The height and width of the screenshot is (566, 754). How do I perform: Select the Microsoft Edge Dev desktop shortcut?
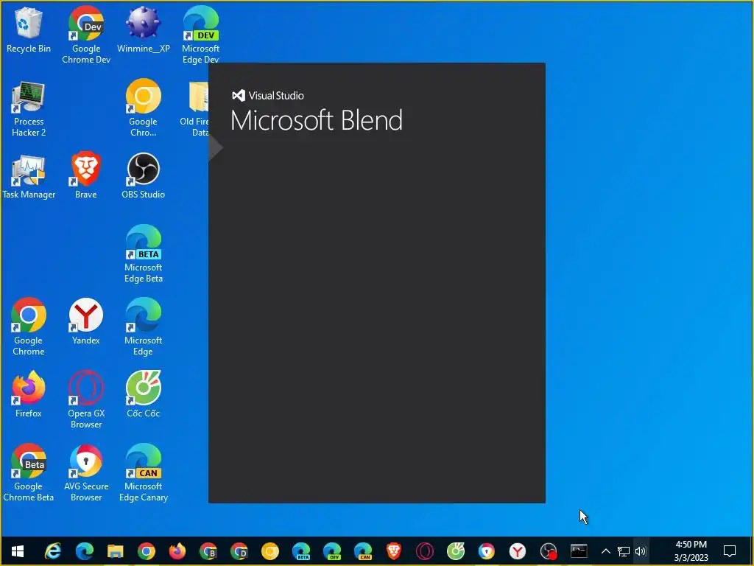coord(200,35)
